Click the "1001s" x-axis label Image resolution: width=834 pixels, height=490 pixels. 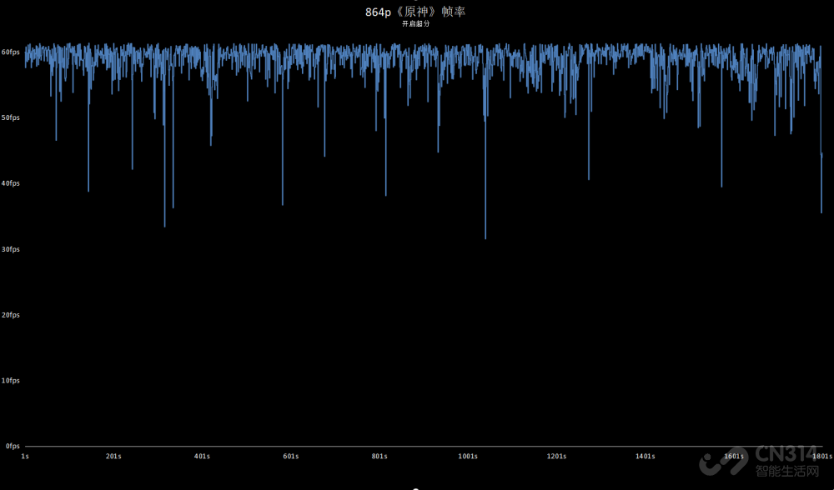[x=468, y=457]
